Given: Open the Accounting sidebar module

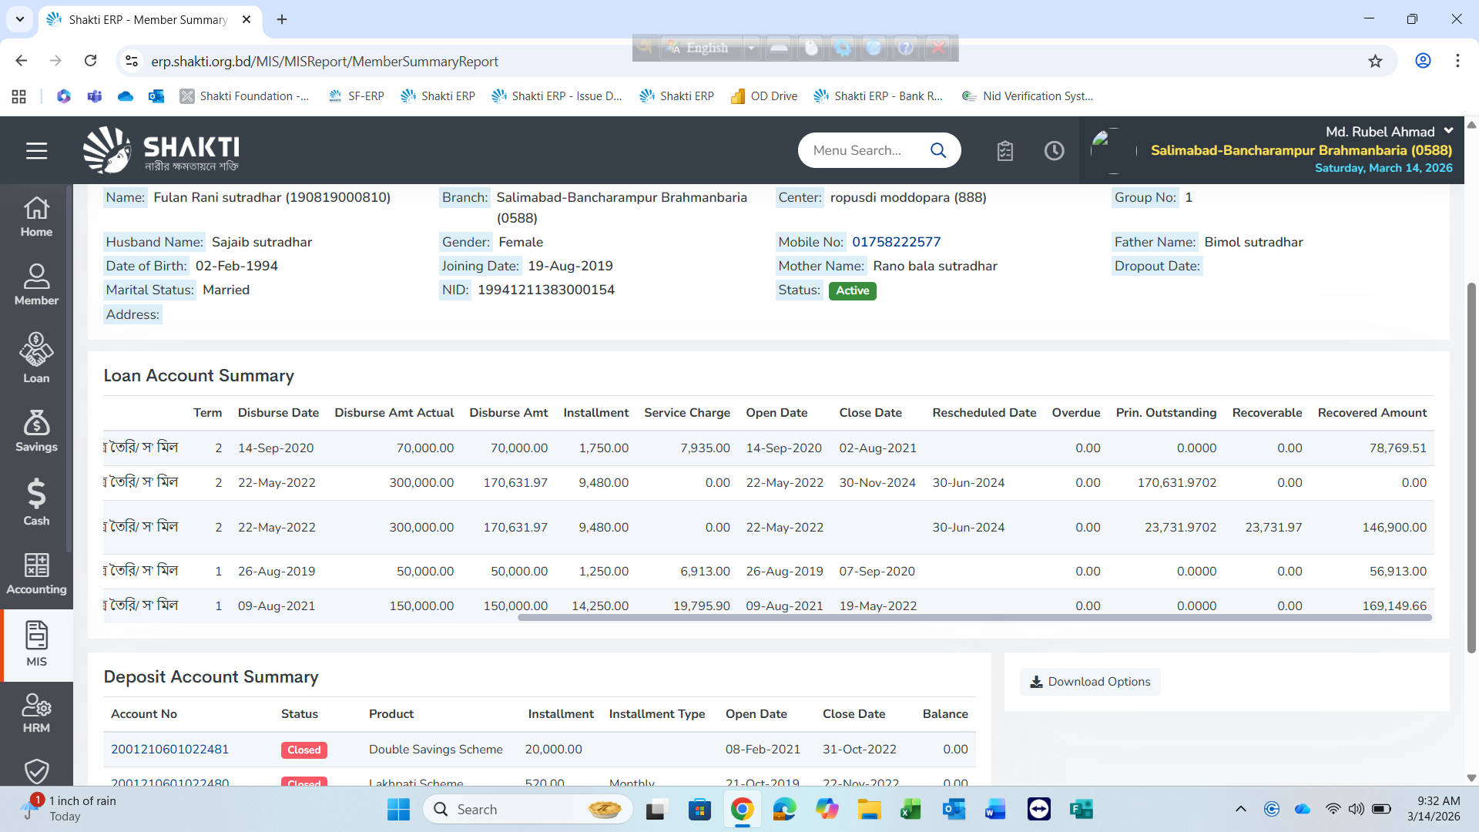Looking at the screenshot, I should [x=36, y=574].
